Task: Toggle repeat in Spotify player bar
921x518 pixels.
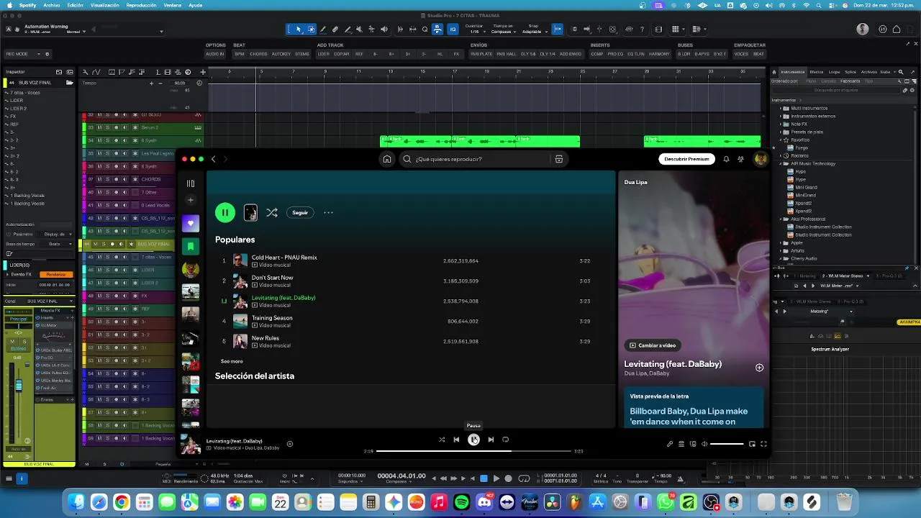Action: 505,440
